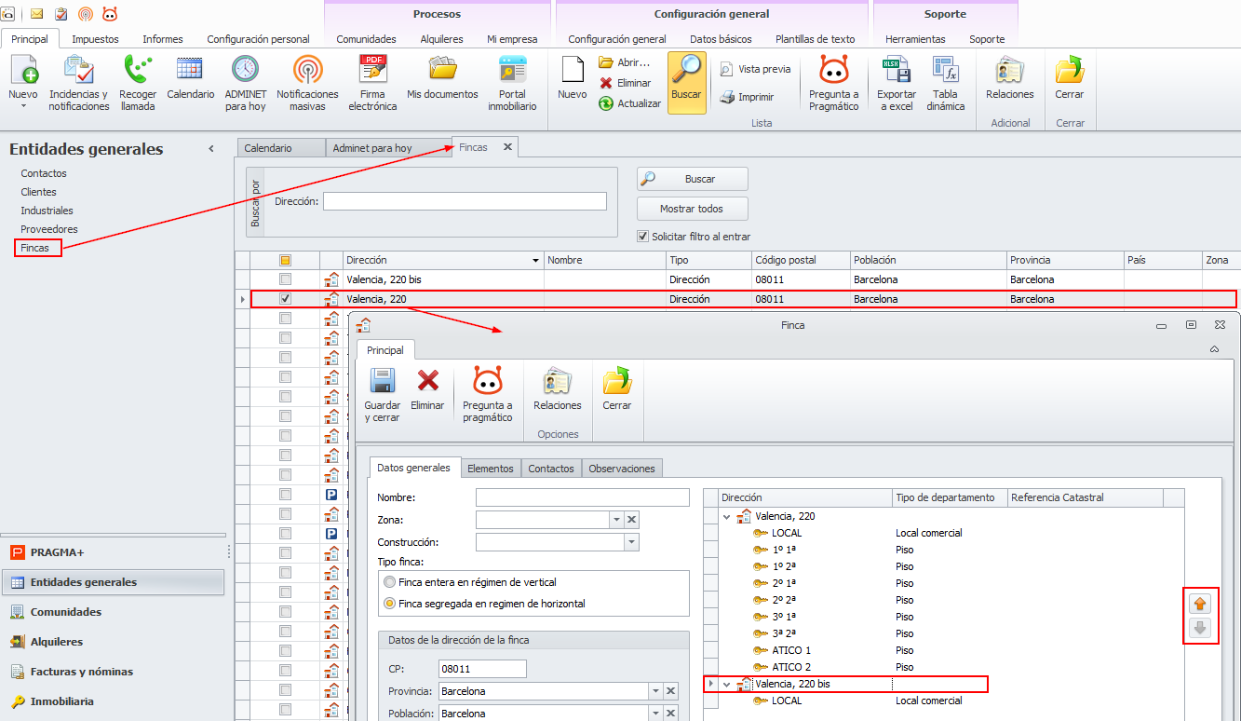Viewport: 1241px width, 721px height.
Task: Switch to the Elementos tab
Action: coord(490,469)
